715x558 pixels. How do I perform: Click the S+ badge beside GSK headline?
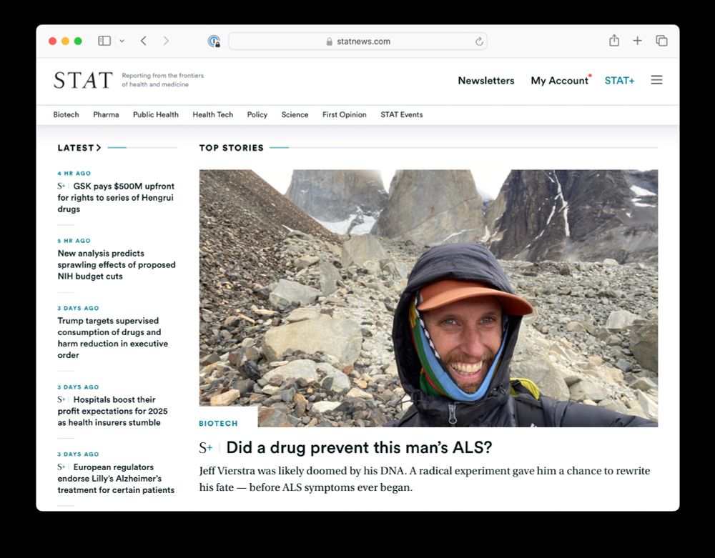[x=61, y=186]
